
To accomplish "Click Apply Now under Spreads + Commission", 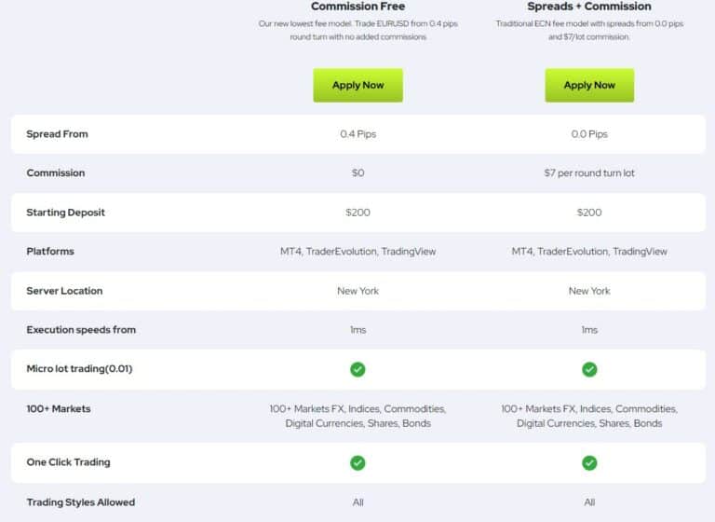I will pyautogui.click(x=589, y=85).
